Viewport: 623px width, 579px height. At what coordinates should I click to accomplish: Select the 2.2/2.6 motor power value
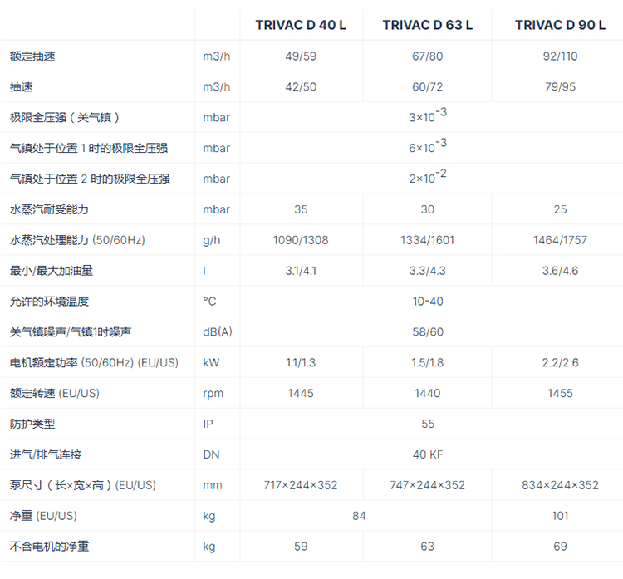(x=560, y=362)
